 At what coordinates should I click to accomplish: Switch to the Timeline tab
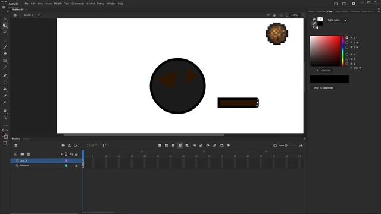[16, 139]
